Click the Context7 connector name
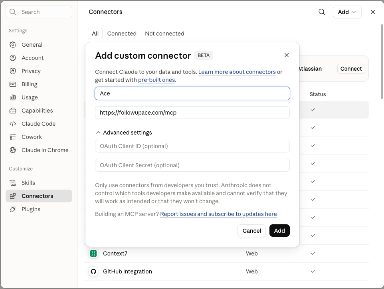384x289 pixels. (115, 253)
